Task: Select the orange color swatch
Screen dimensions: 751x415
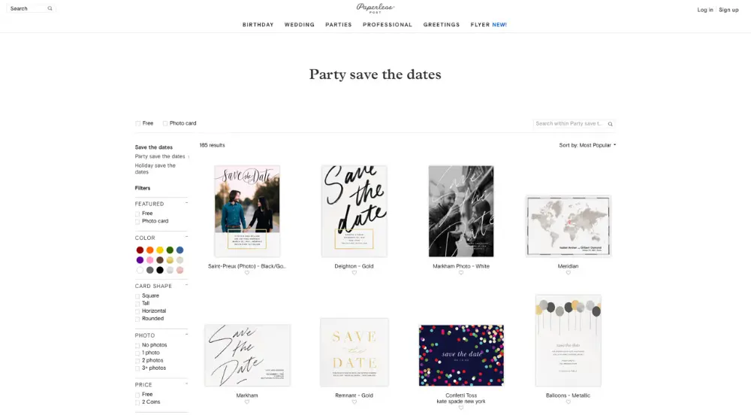Action: pos(150,250)
